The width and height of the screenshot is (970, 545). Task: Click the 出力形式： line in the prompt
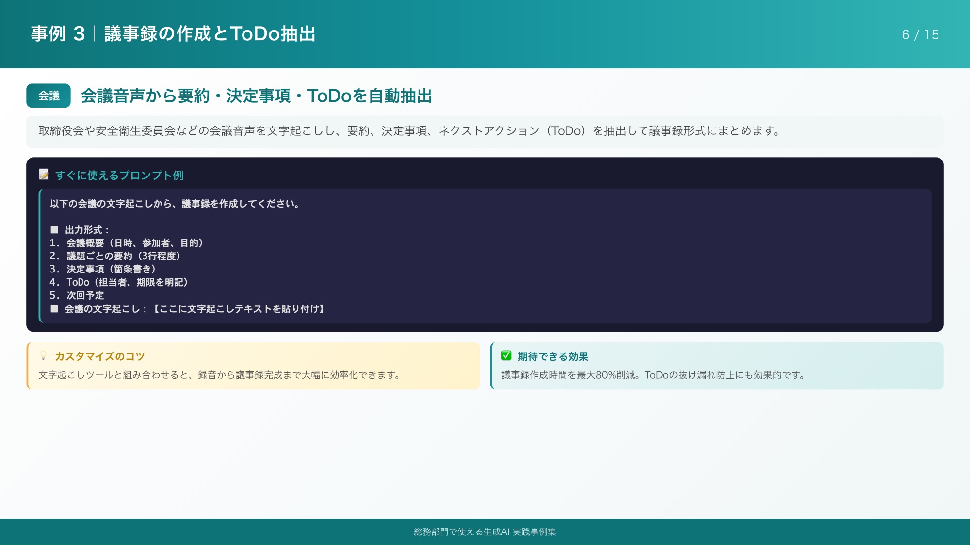click(80, 230)
